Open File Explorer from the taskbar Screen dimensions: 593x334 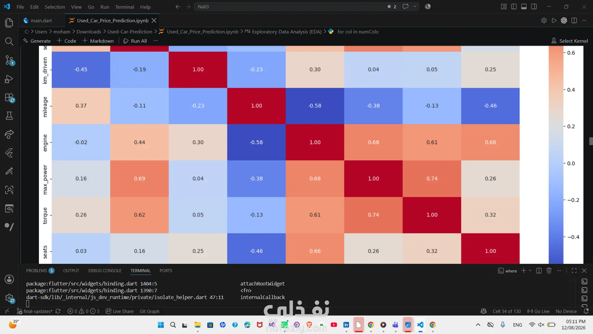click(x=198, y=325)
